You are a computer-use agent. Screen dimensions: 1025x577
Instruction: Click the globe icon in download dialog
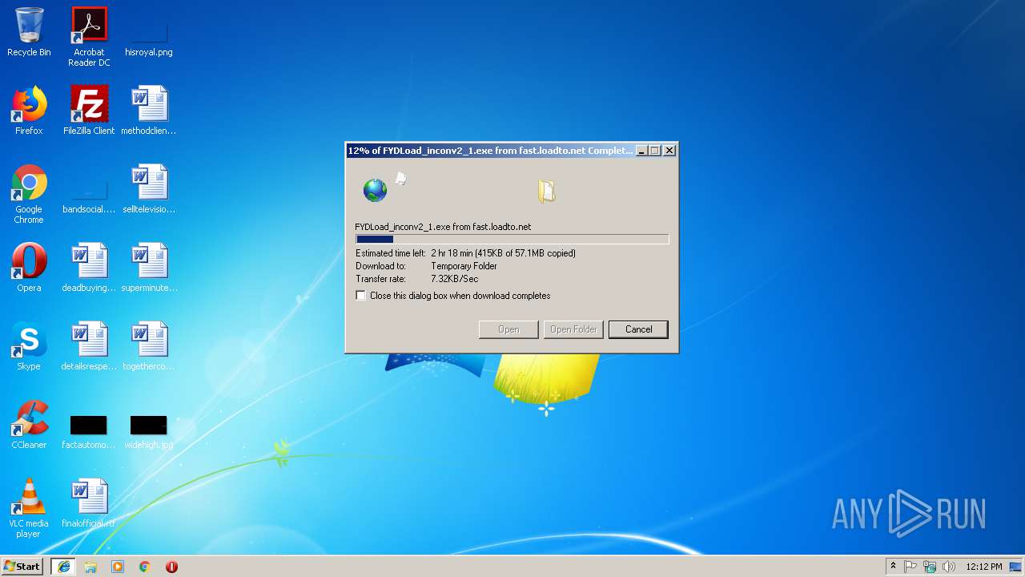(375, 190)
